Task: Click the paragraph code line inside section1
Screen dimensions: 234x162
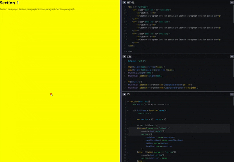Action: pos(179,28)
